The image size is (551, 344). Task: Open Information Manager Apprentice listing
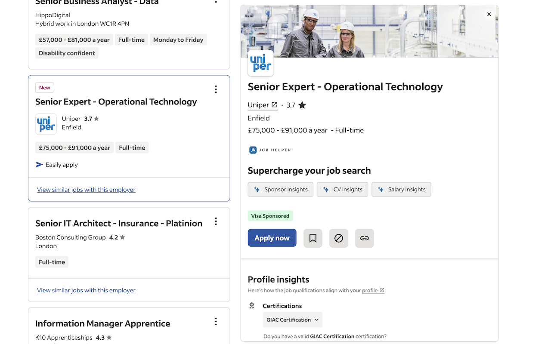coord(103,324)
